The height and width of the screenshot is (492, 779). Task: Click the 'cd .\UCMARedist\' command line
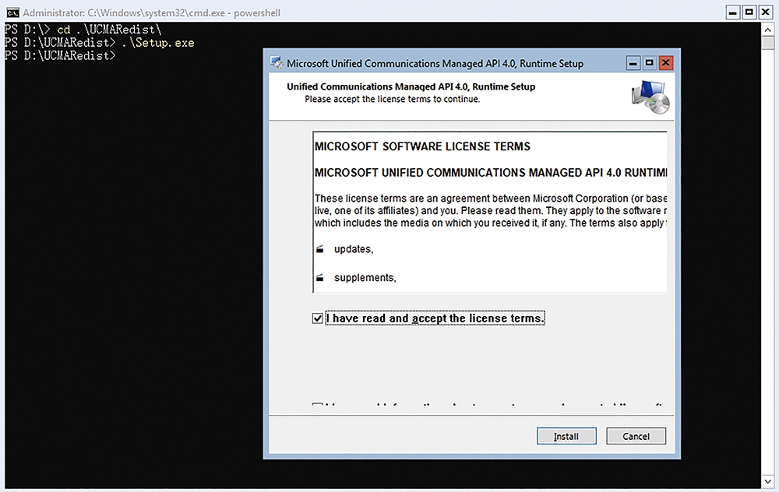pyautogui.click(x=109, y=30)
